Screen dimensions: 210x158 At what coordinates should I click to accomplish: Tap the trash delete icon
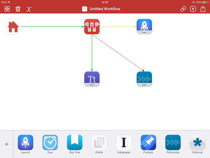18,9
